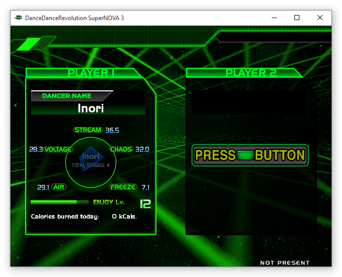
Task: Click the 0 kCals value
Action: [124, 217]
